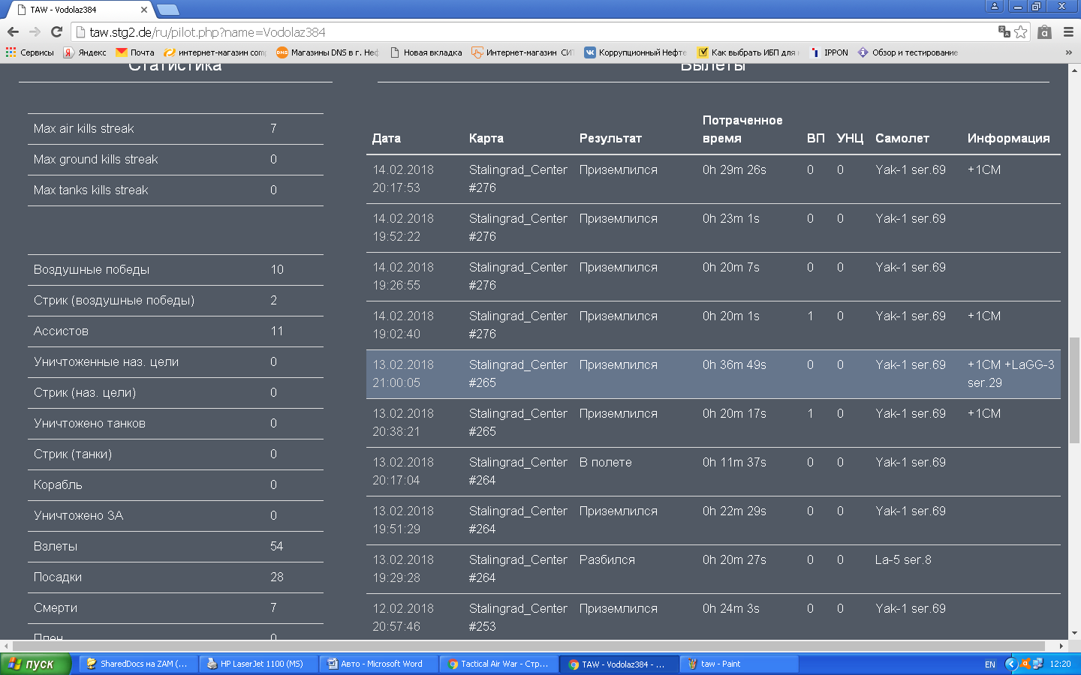1081x675 pixels.
Task: Open the Магазины DNS bookmark
Action: (x=327, y=52)
